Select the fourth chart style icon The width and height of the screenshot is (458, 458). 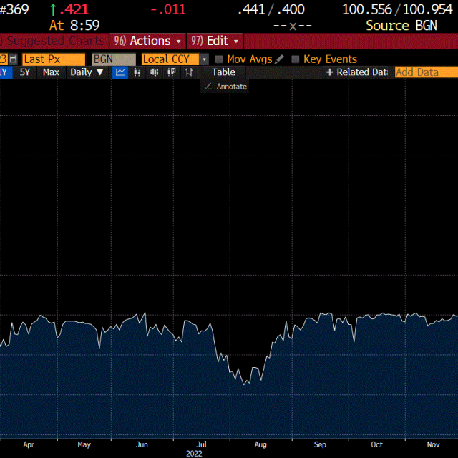click(172, 72)
